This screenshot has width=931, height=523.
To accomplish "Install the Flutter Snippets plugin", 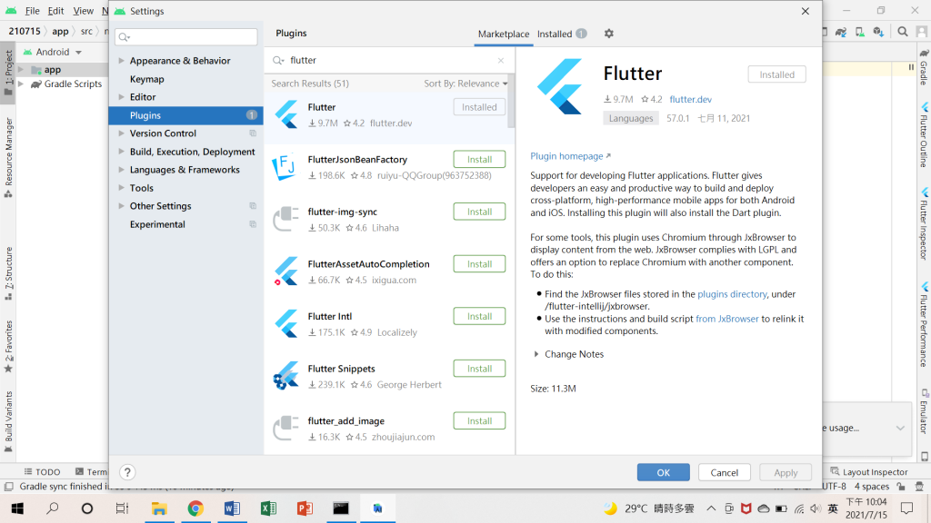I will (x=479, y=369).
